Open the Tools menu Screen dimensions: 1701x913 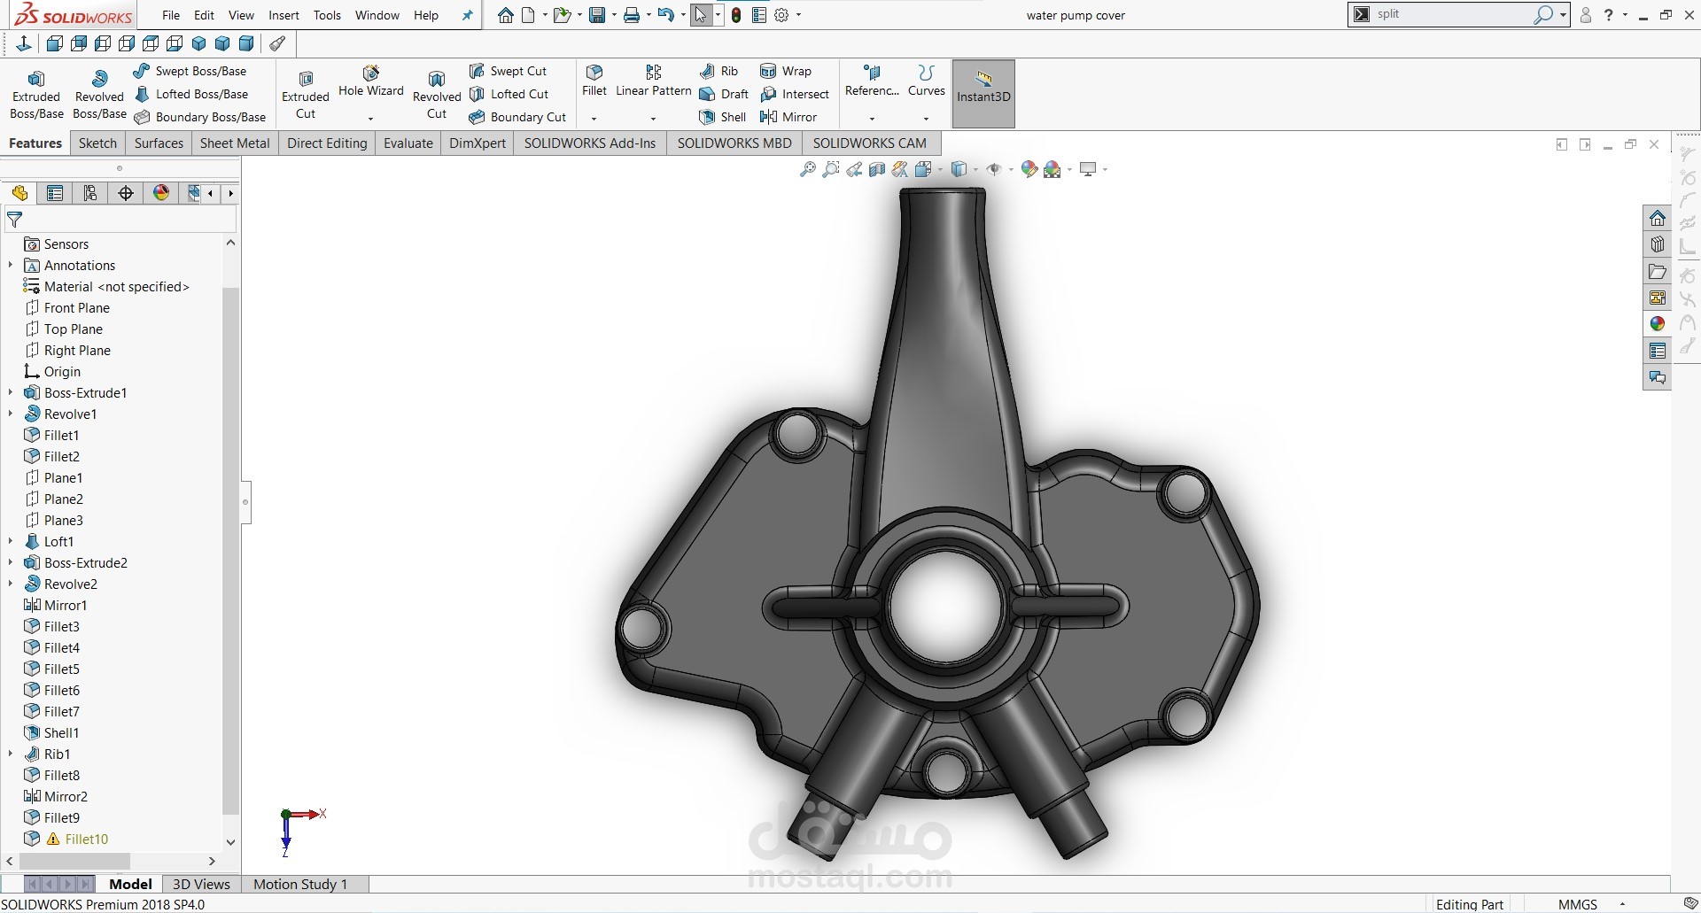coord(327,15)
